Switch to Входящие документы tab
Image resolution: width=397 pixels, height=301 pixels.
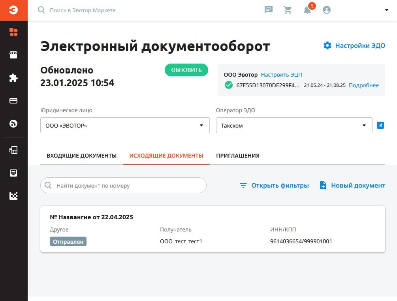point(81,156)
